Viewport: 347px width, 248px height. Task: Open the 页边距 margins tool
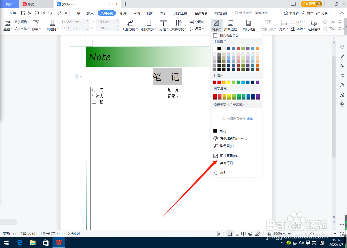click(x=53, y=25)
